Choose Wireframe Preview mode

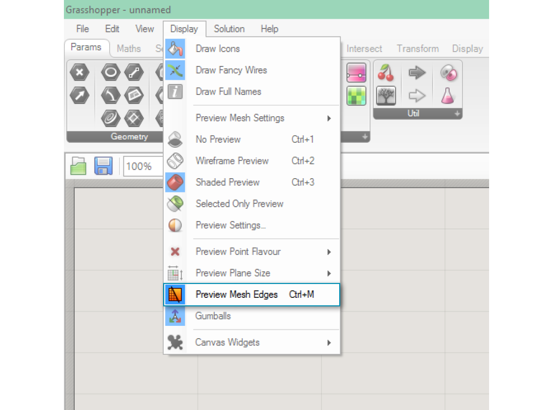pyautogui.click(x=232, y=161)
